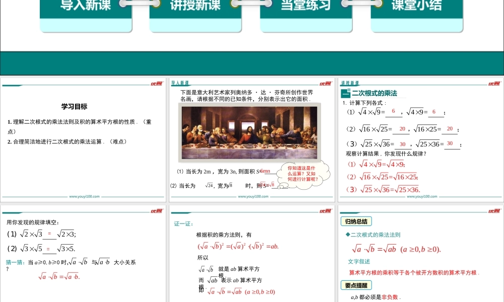Select the 讲授新课 navigation button
This screenshot has width=504, height=302.
(x=196, y=7)
